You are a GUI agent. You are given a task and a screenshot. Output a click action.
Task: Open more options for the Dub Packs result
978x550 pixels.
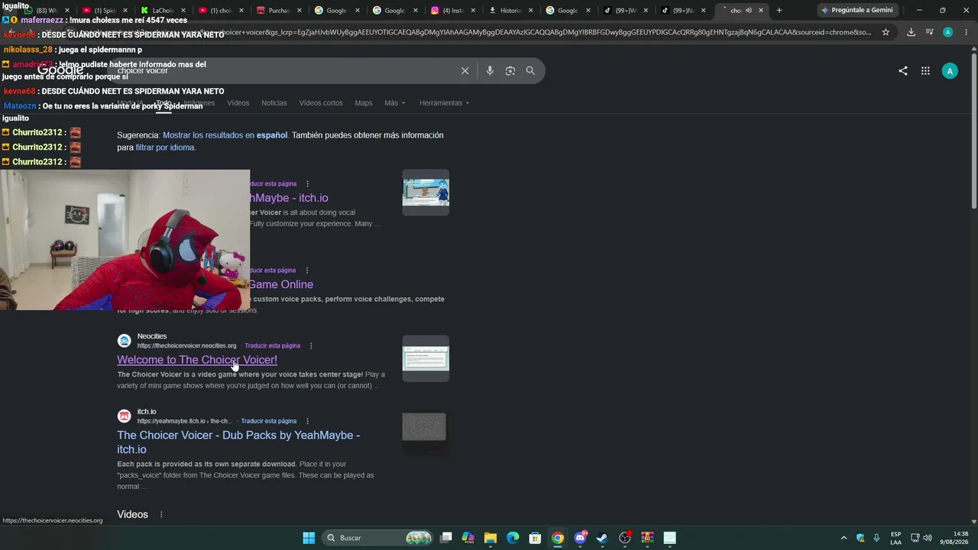pos(307,421)
